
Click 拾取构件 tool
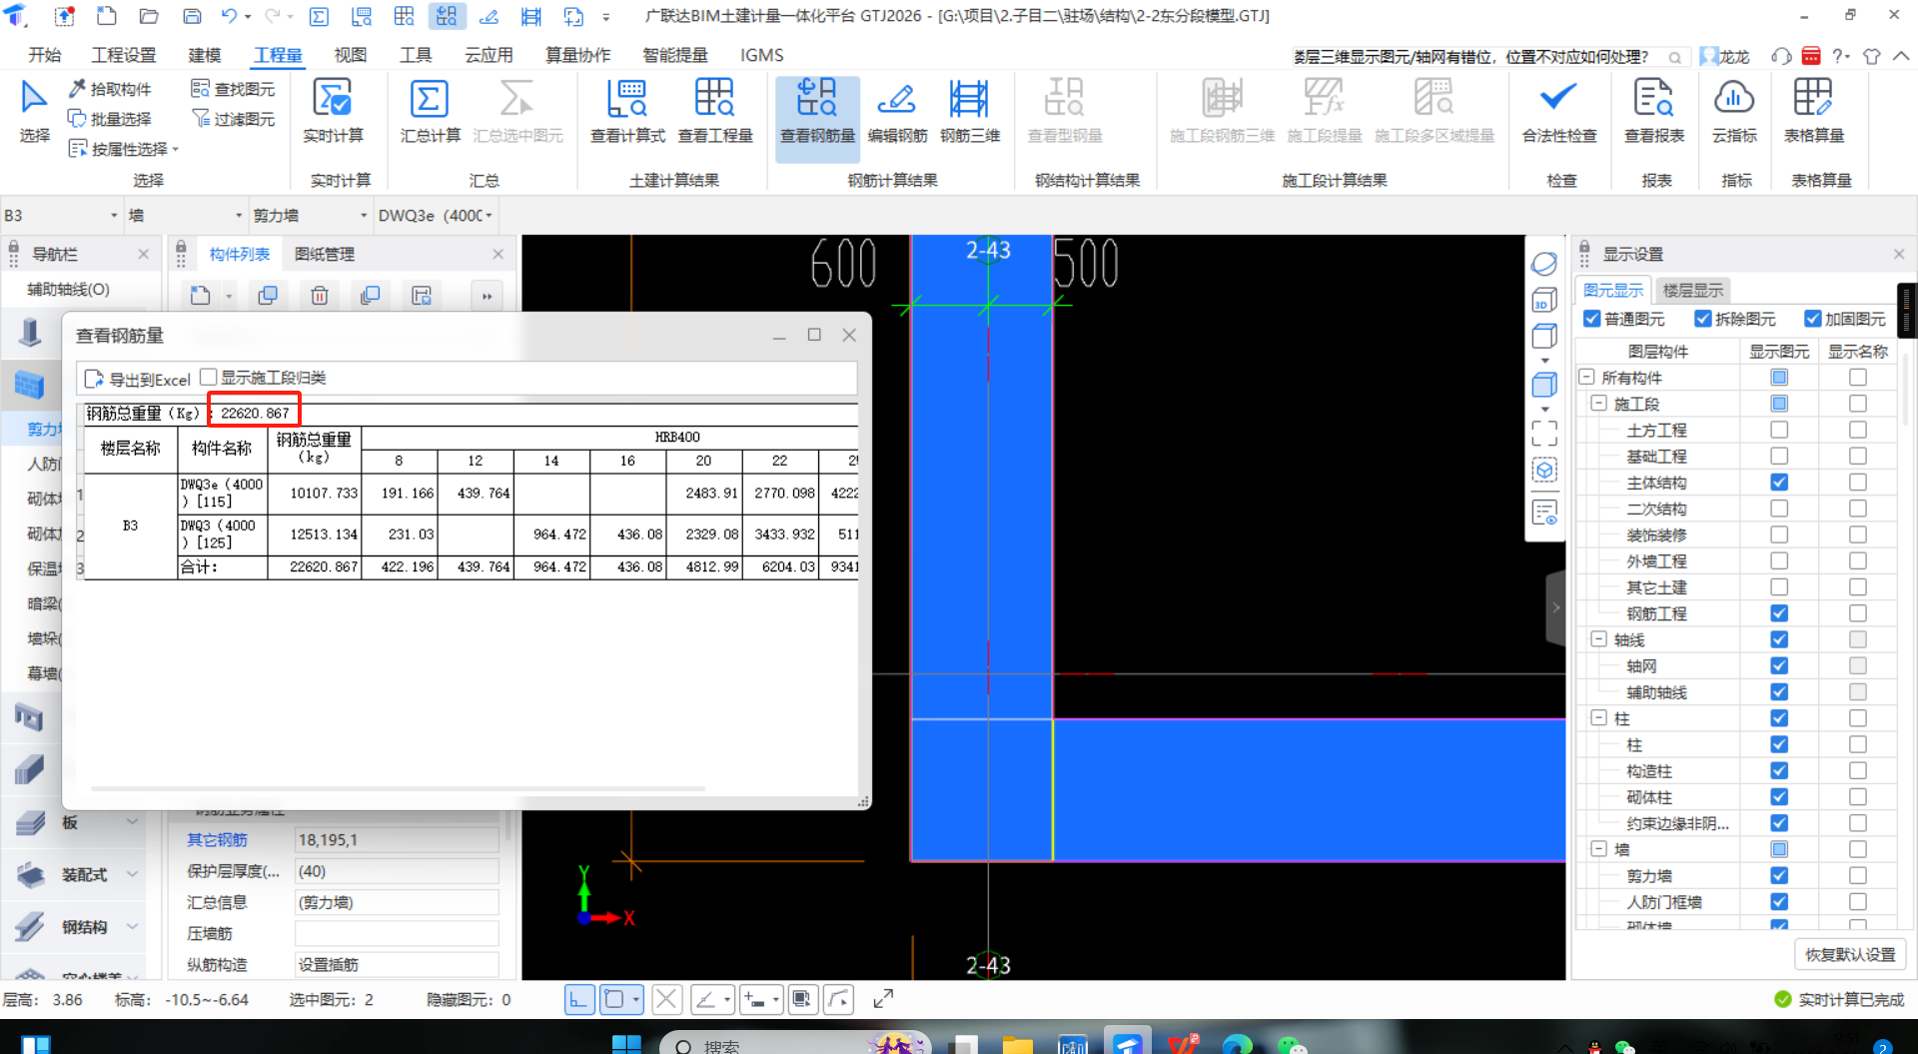(x=110, y=89)
